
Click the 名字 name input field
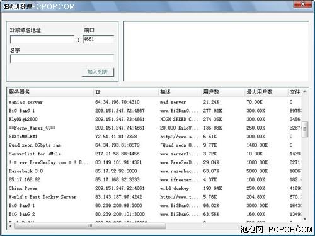pyautogui.click(x=62, y=59)
